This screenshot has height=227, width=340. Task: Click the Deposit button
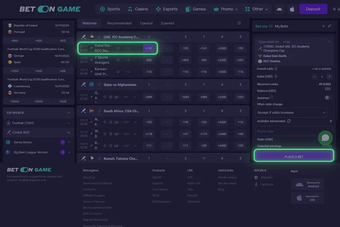313,9
